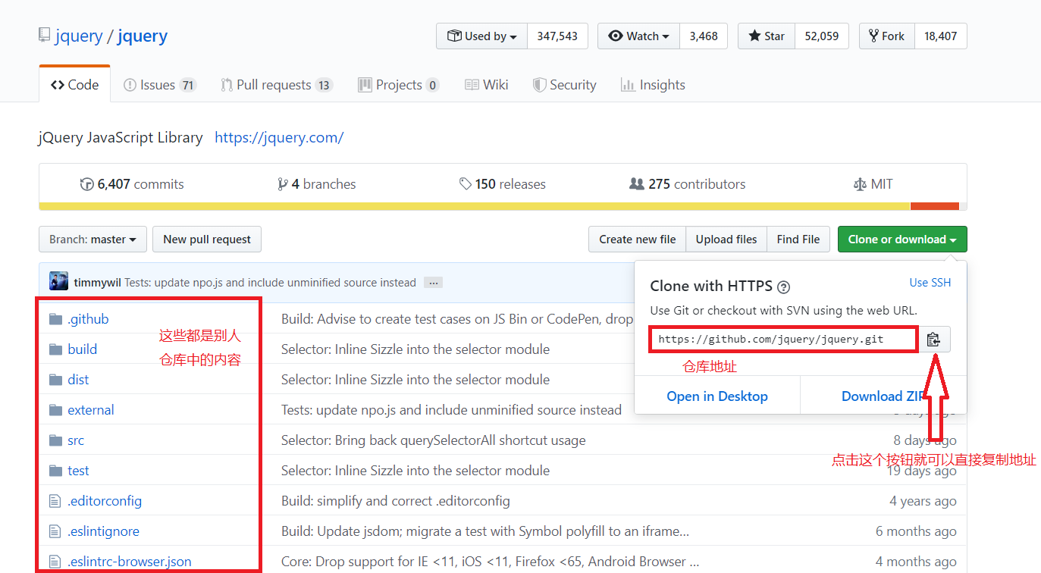Open the test folder
Screen dimensions: 1041x573
click(78, 471)
